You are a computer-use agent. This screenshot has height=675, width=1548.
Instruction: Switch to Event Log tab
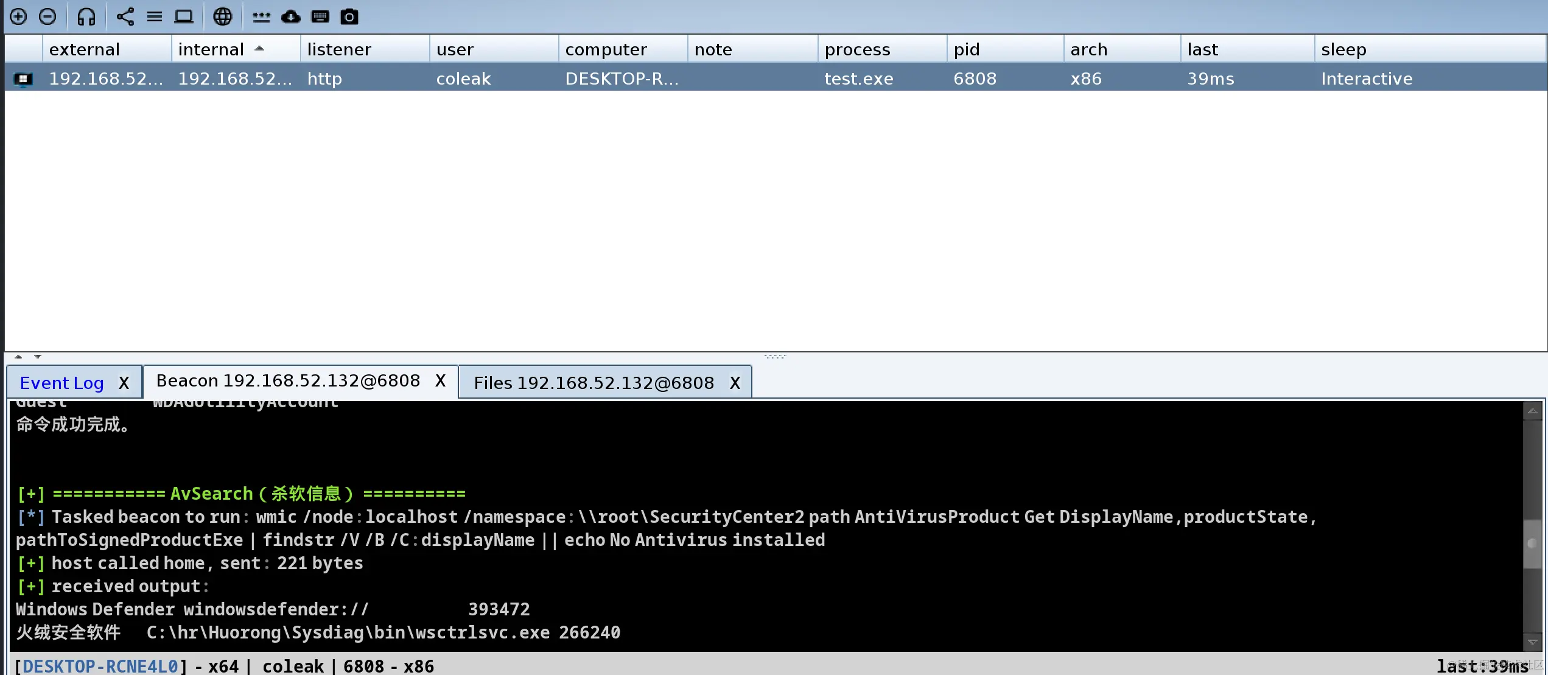62,383
